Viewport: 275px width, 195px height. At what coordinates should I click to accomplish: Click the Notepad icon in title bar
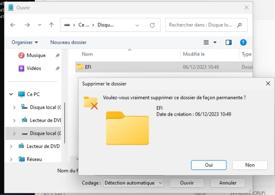(11, 8)
